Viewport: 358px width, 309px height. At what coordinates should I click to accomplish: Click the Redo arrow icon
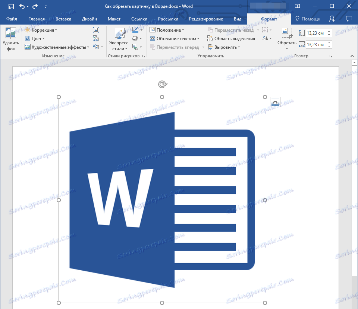coord(35,6)
